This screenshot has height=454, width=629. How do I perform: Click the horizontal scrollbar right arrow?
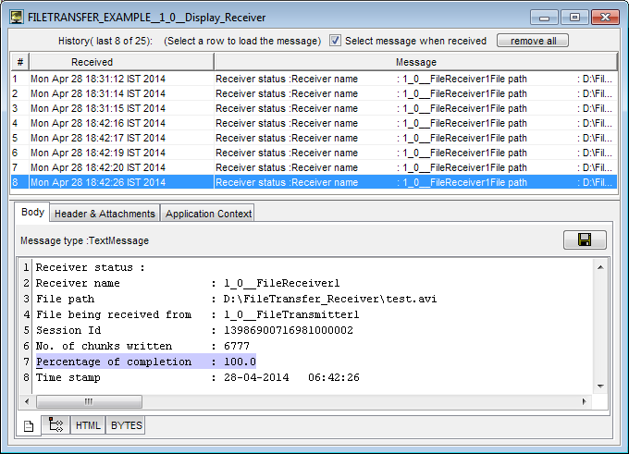(x=584, y=402)
